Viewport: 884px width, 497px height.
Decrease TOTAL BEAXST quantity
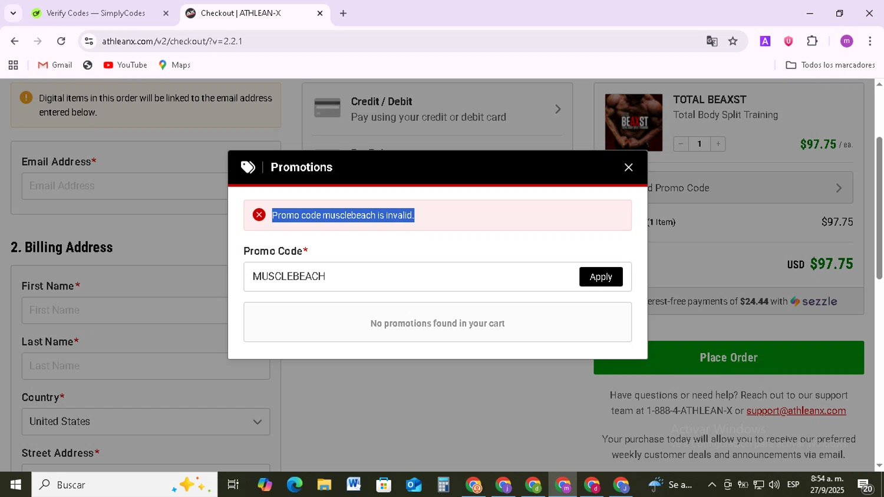[681, 144]
